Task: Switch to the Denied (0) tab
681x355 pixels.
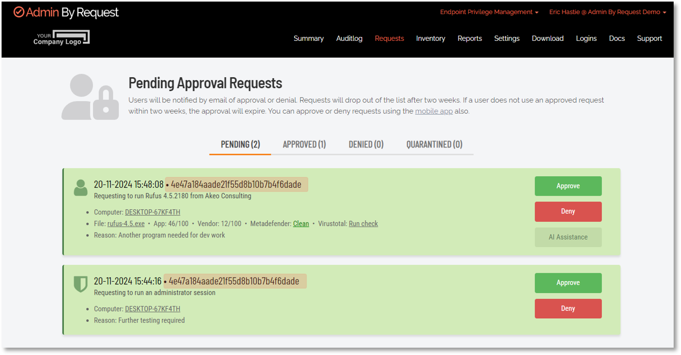Action: [x=366, y=144]
